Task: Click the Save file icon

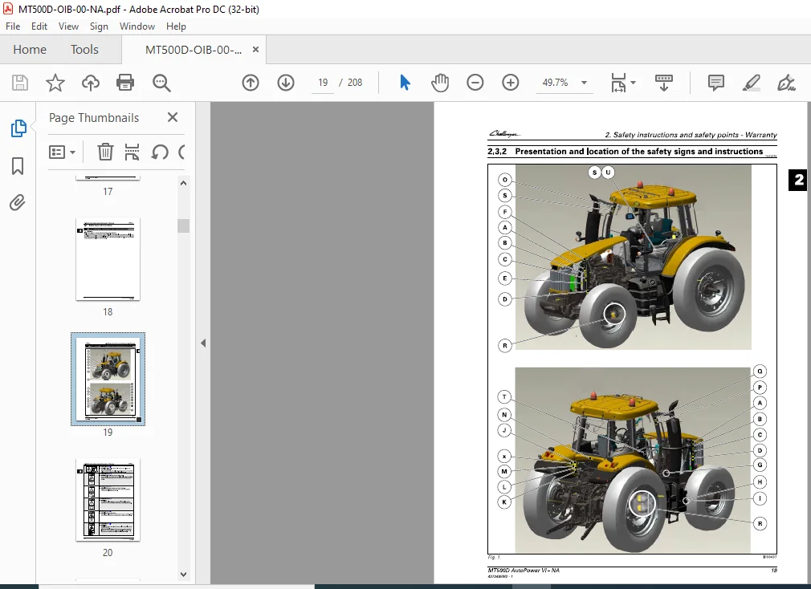Action: tap(19, 83)
